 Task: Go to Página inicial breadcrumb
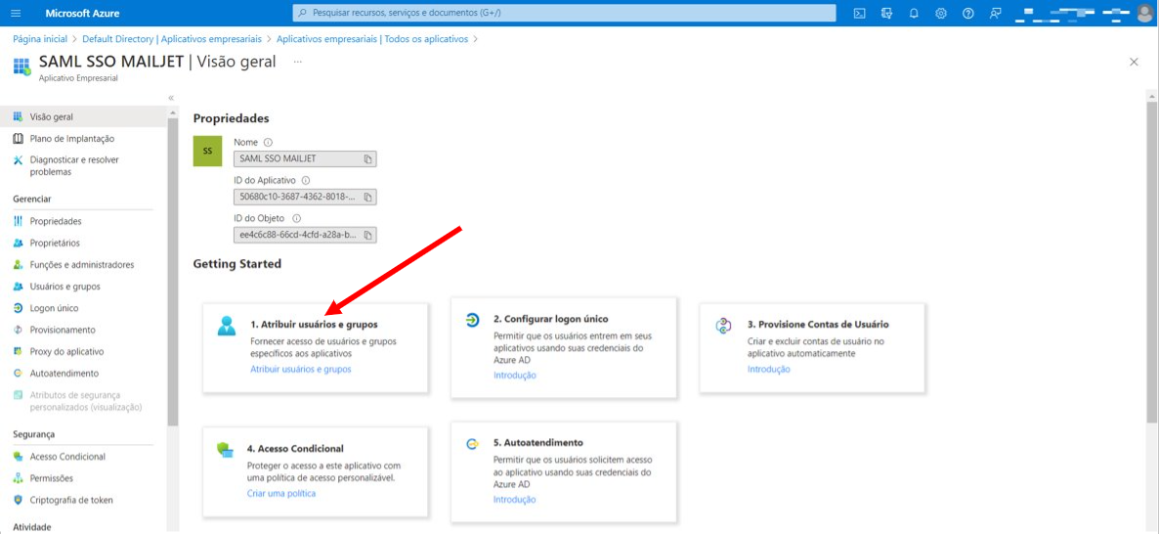(x=40, y=38)
